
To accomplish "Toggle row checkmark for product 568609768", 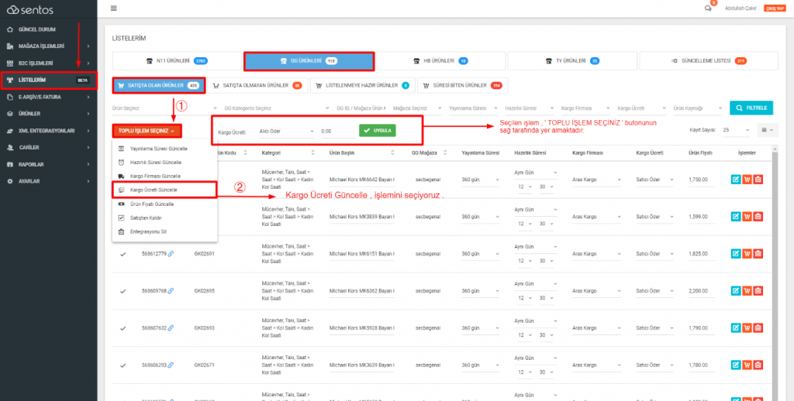I will (123, 291).
